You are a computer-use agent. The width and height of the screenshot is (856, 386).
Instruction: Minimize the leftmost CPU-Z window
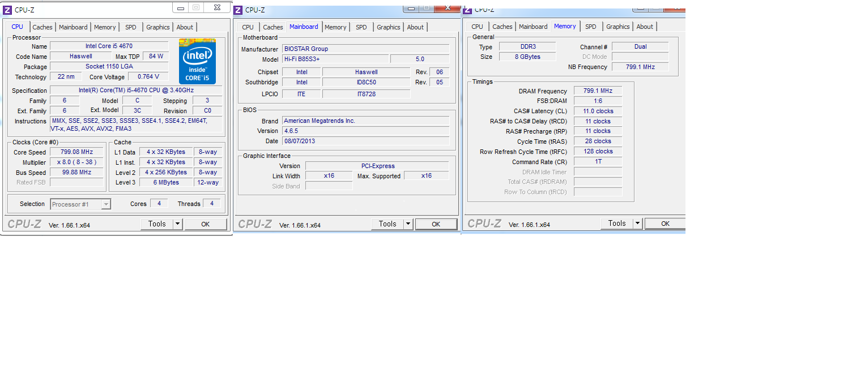tap(181, 7)
